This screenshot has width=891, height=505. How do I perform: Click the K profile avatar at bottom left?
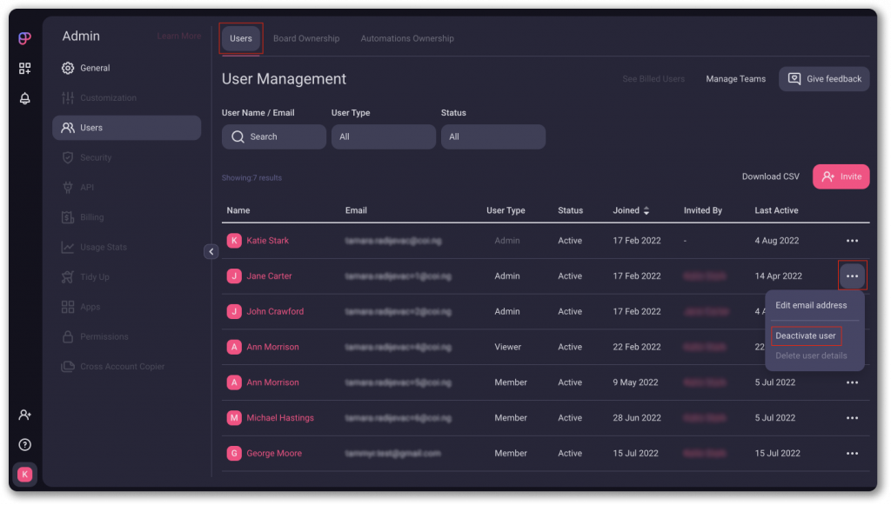point(25,474)
